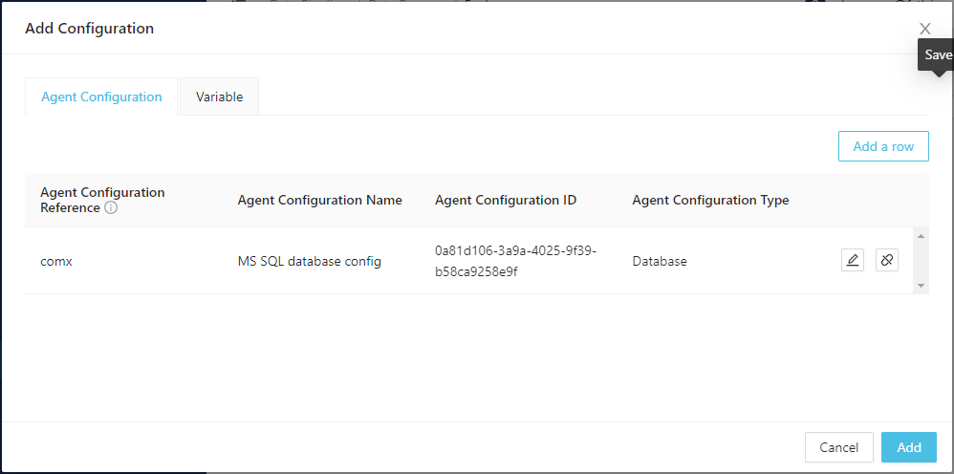Click the table scrollbar down arrow
Screen dimensions: 954x474
(921, 285)
